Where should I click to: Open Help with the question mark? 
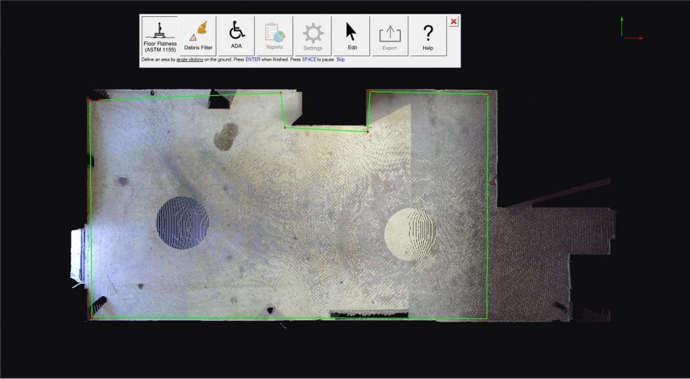[x=428, y=36]
